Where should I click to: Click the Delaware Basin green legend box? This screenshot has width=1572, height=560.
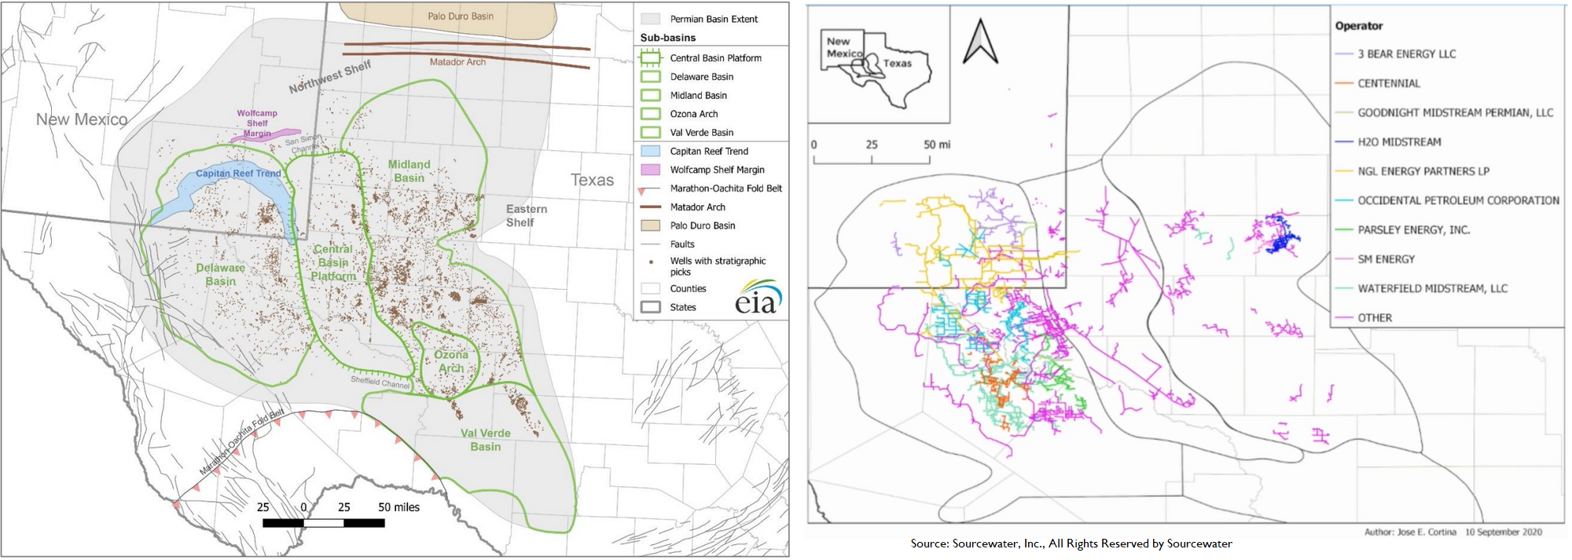pyautogui.click(x=650, y=76)
